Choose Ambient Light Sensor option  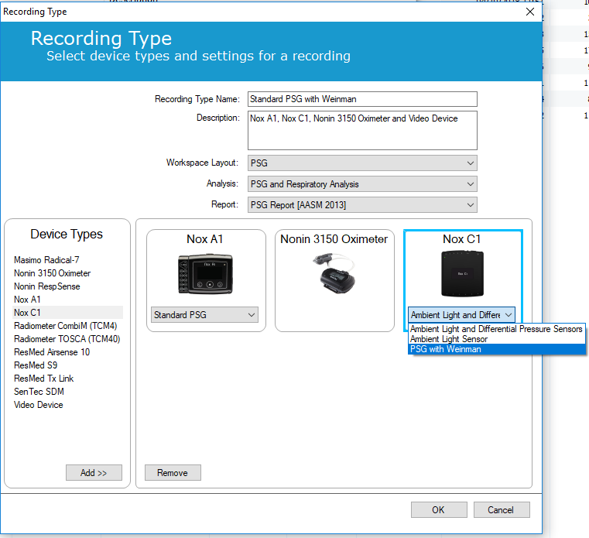(x=496, y=339)
